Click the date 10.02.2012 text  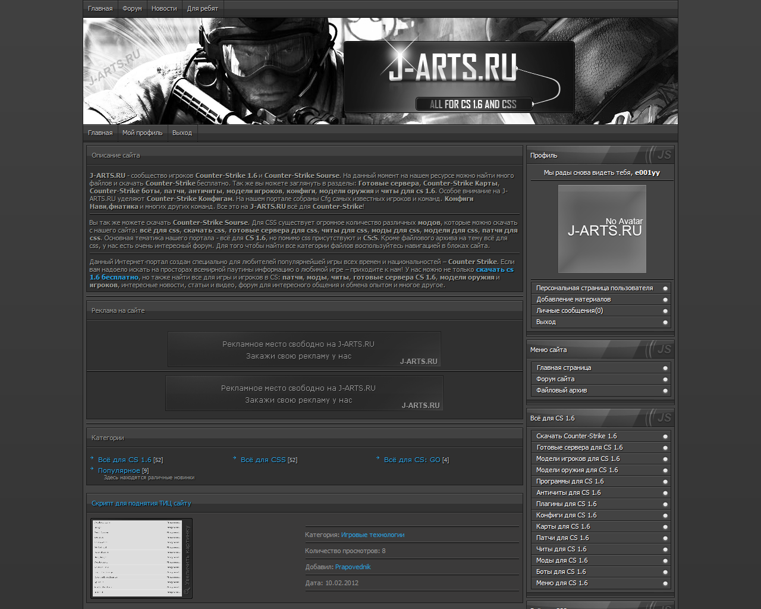pyautogui.click(x=342, y=583)
